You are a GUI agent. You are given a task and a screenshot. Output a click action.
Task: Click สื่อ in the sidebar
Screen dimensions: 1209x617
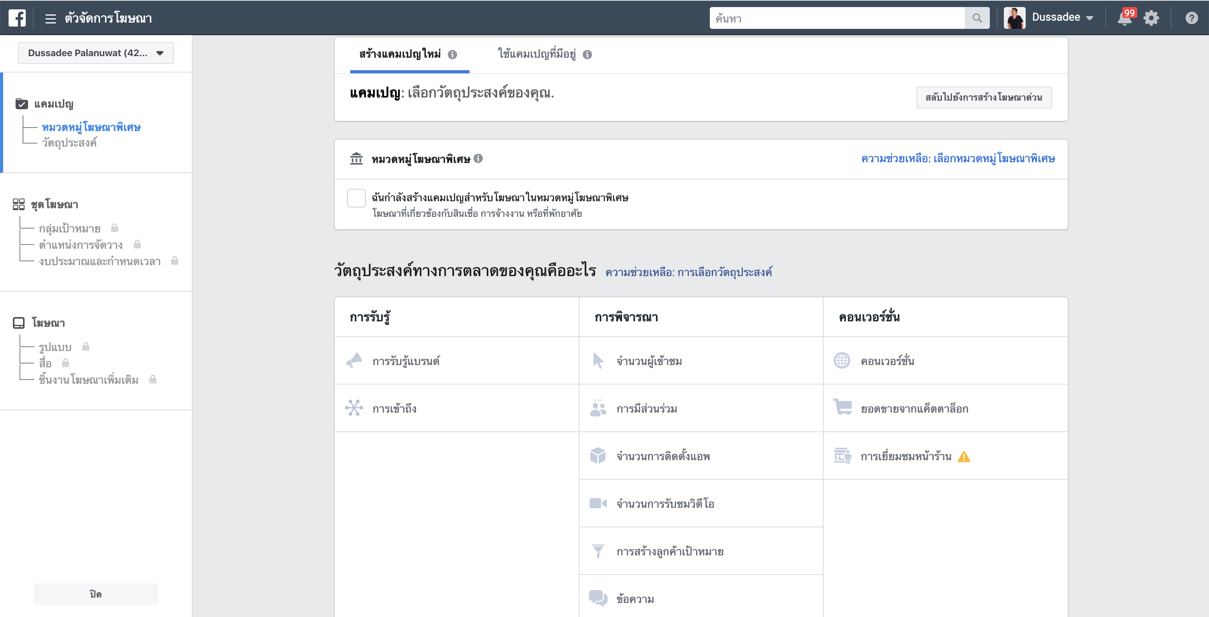(x=45, y=363)
